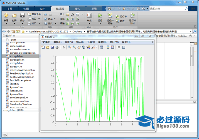
Task: Click the insert function fx icon
Action: tap(73, 14)
